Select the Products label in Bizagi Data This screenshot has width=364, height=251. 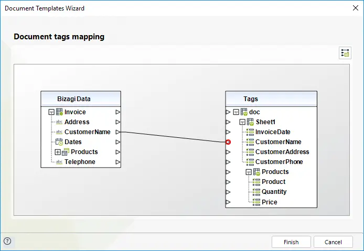(x=84, y=152)
